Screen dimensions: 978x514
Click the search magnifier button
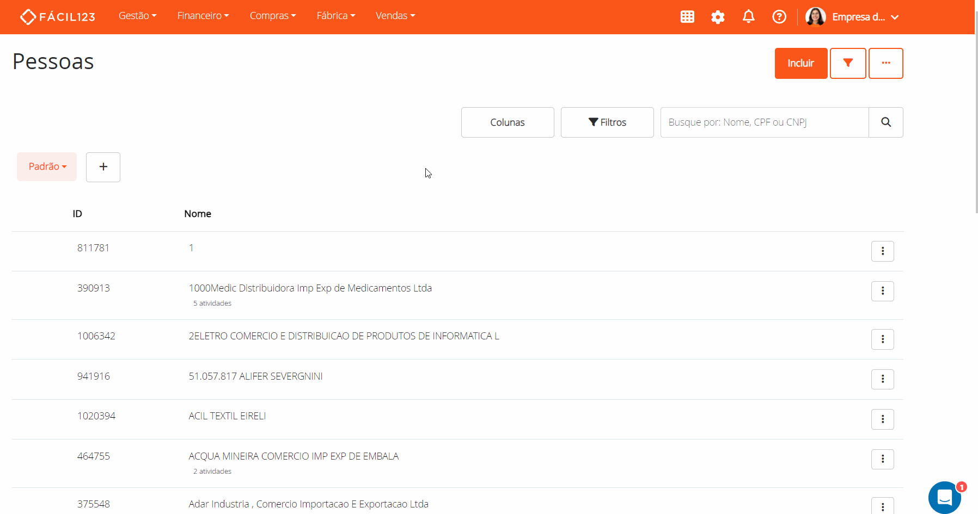pyautogui.click(x=886, y=122)
